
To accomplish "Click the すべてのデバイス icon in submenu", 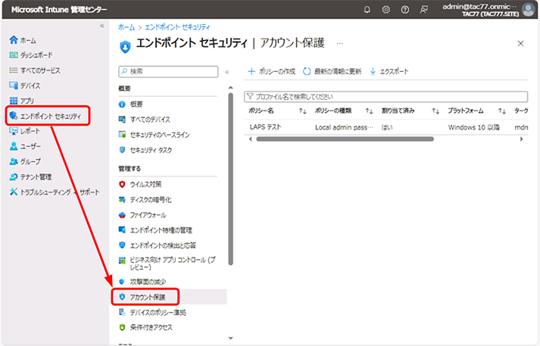I will tap(122, 120).
